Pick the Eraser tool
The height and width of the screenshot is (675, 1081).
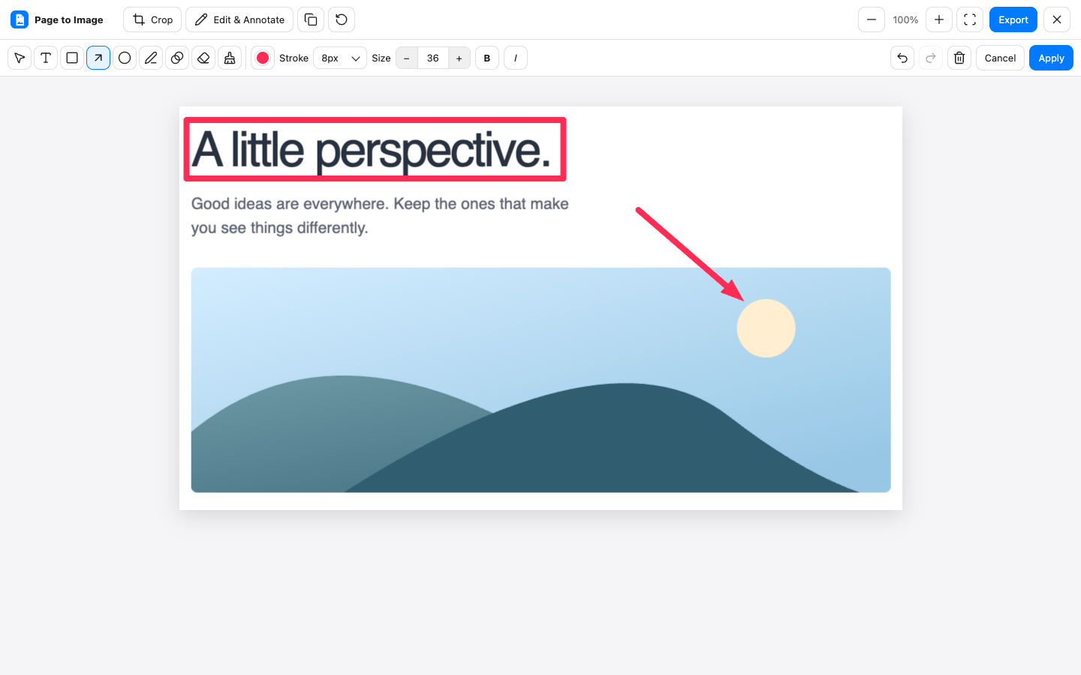[x=203, y=58]
